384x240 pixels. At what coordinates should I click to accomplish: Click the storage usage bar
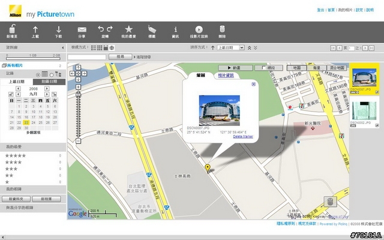pyautogui.click(x=33, y=59)
